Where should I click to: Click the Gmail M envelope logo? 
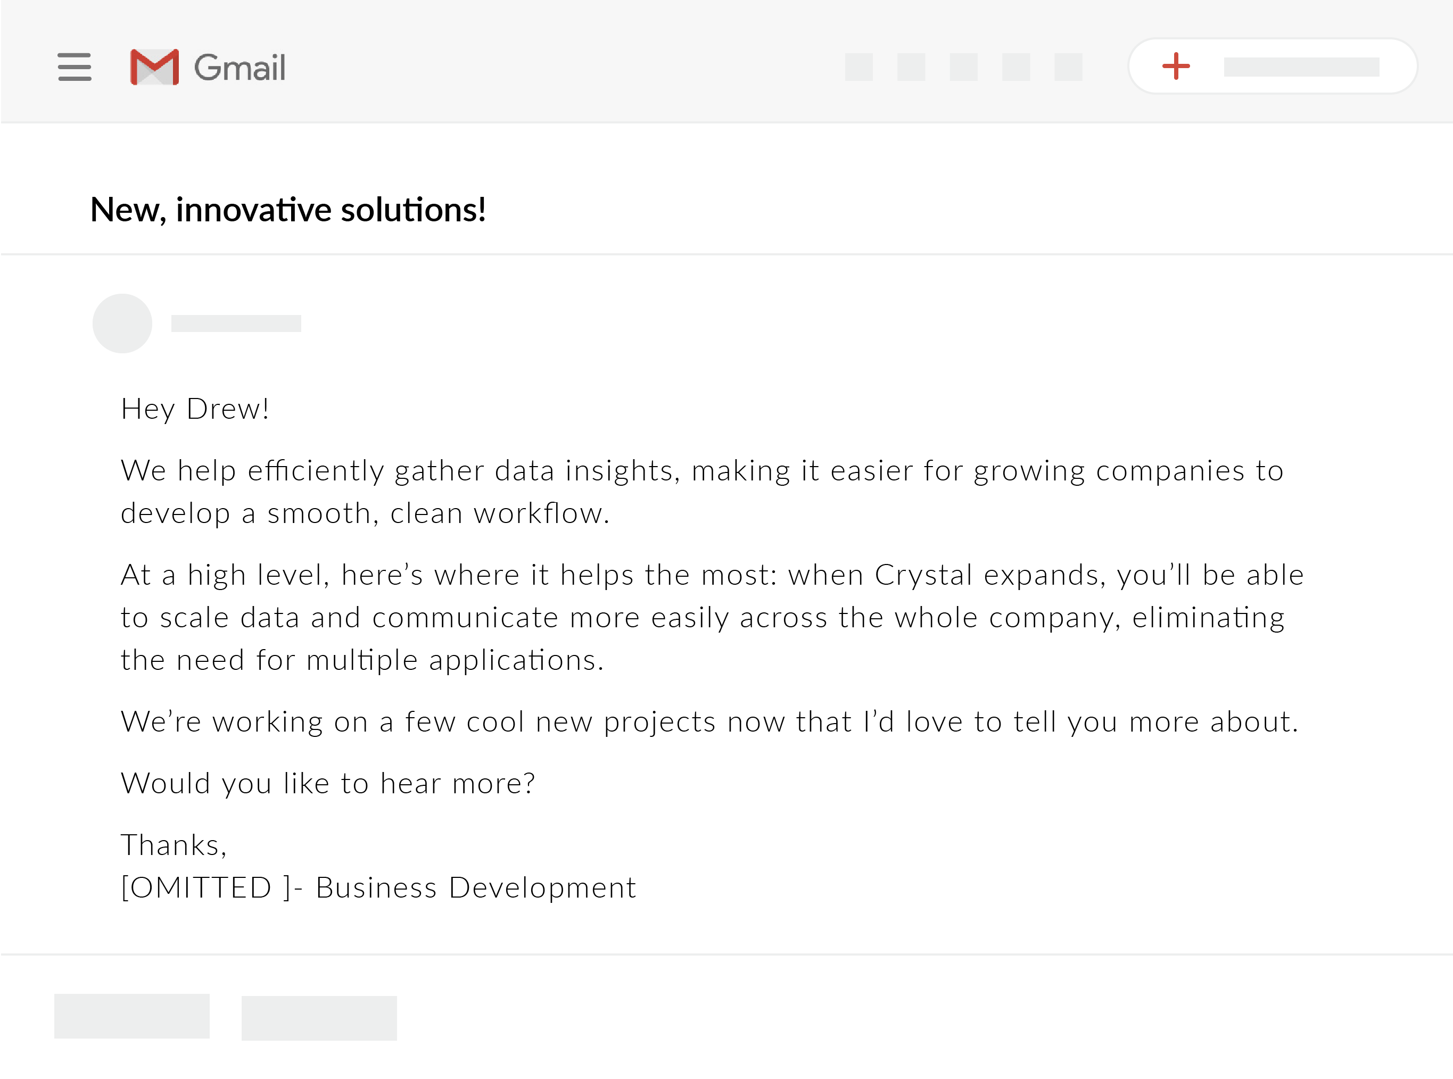point(154,67)
